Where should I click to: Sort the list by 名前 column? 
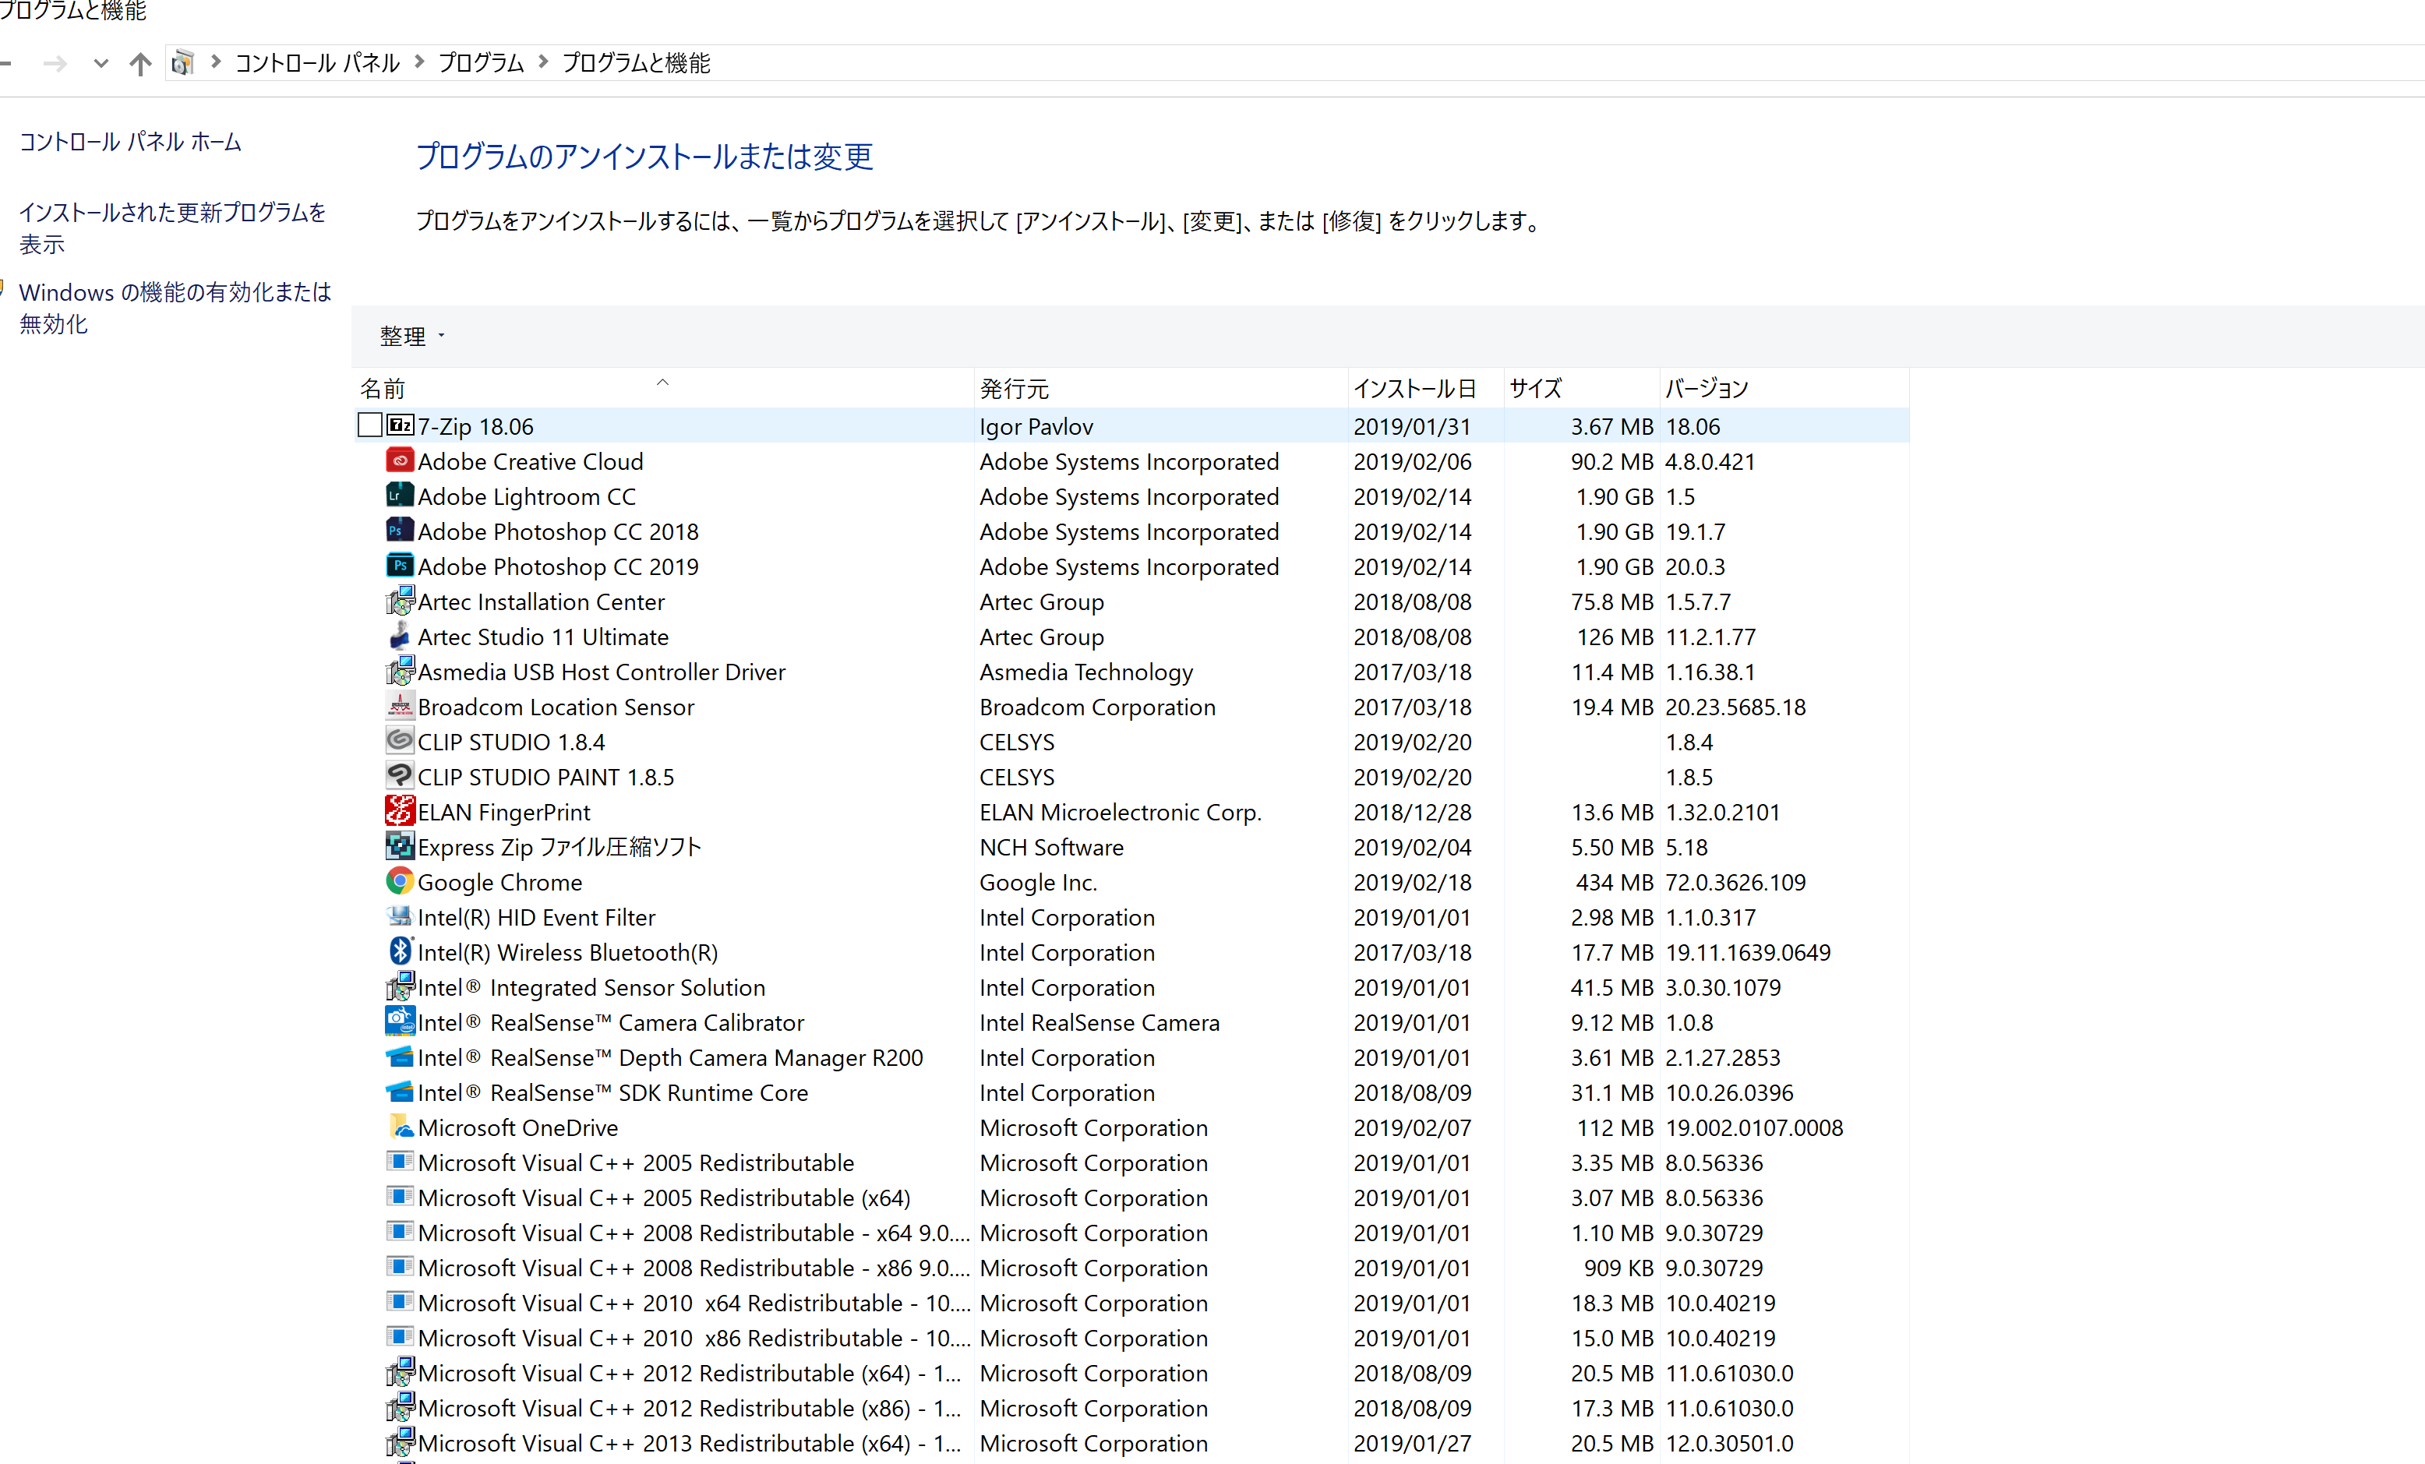point(663,389)
